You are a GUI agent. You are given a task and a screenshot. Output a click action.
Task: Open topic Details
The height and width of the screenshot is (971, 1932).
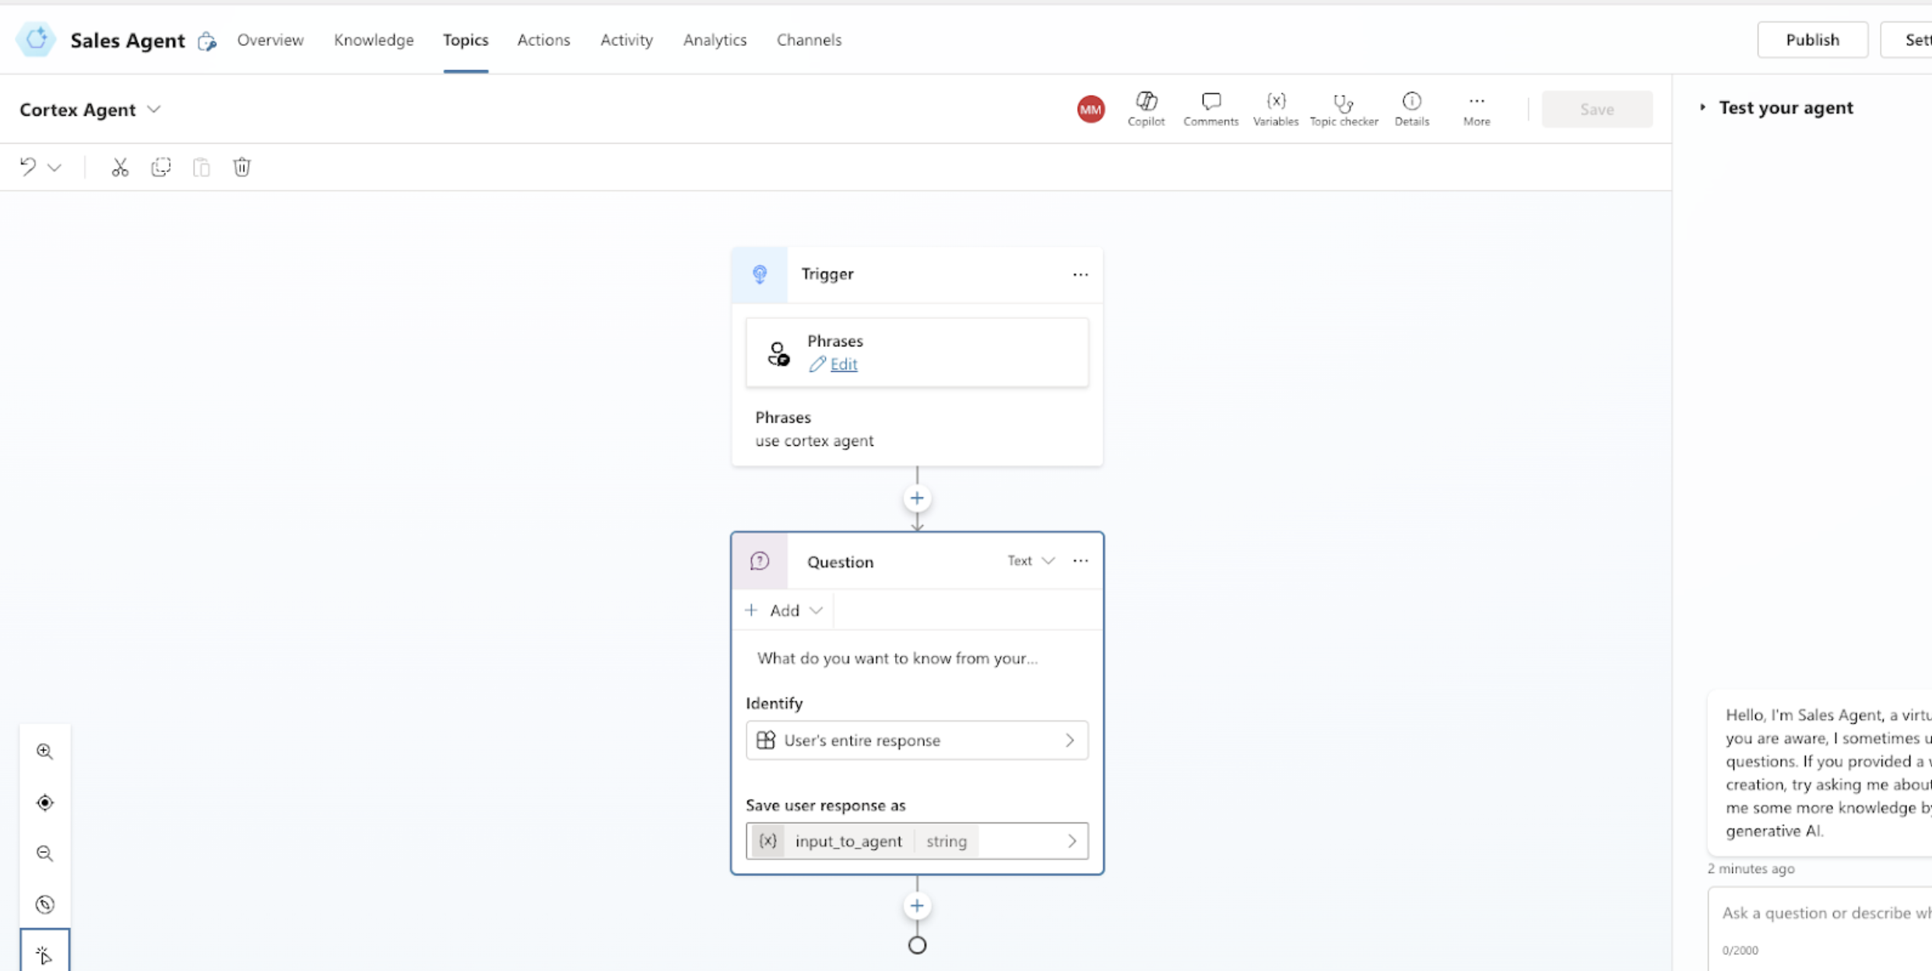click(x=1411, y=109)
